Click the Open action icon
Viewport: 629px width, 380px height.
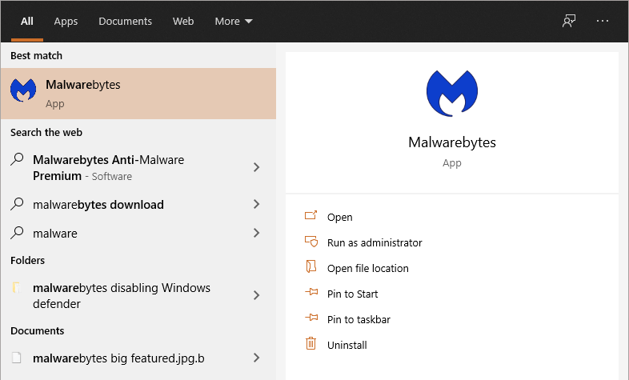pos(310,216)
